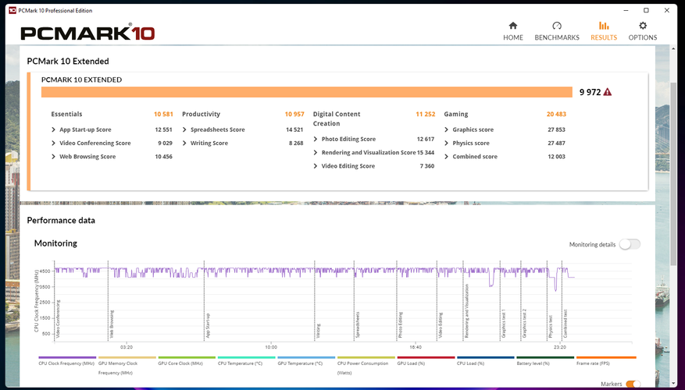Toggle the Monitoring details switch

pos(629,244)
